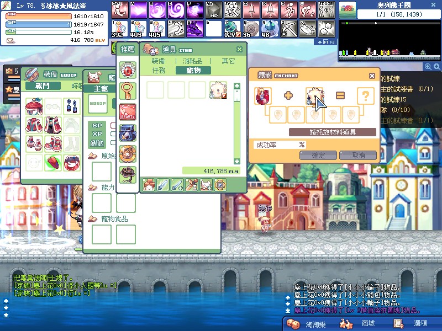Zoom in on the minimap
Viewport: 442px width, 331px height.
point(428,67)
